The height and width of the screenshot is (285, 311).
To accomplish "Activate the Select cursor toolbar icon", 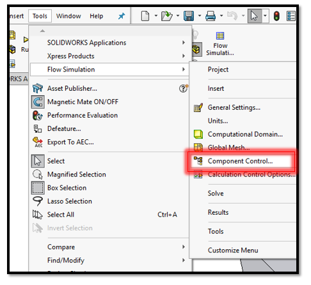I will coord(254,16).
